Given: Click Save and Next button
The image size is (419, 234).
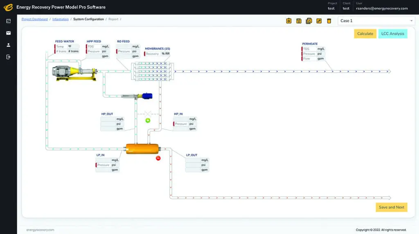Looking at the screenshot, I should coord(391,207).
